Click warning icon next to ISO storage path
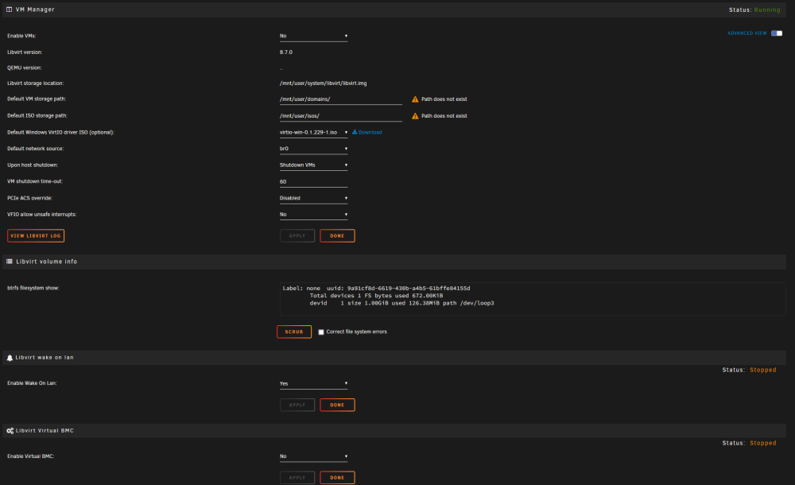Viewport: 795px width, 485px height. tap(415, 115)
